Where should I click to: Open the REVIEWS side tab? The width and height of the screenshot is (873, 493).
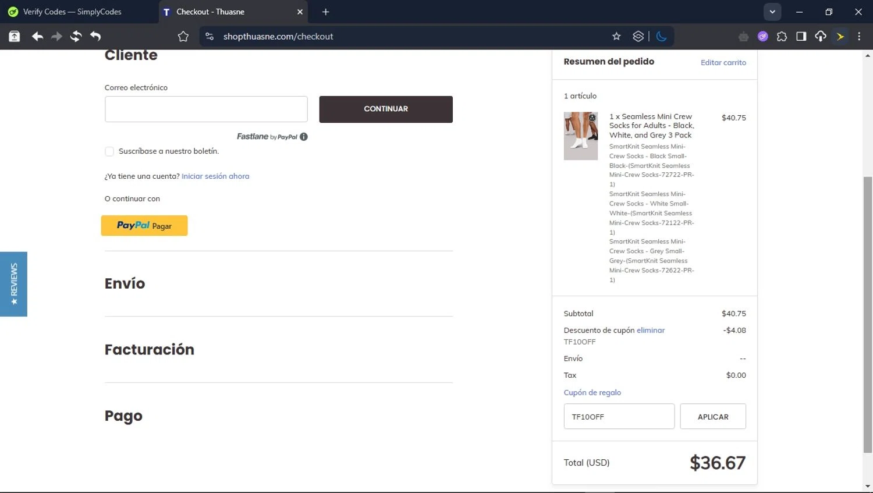click(13, 284)
